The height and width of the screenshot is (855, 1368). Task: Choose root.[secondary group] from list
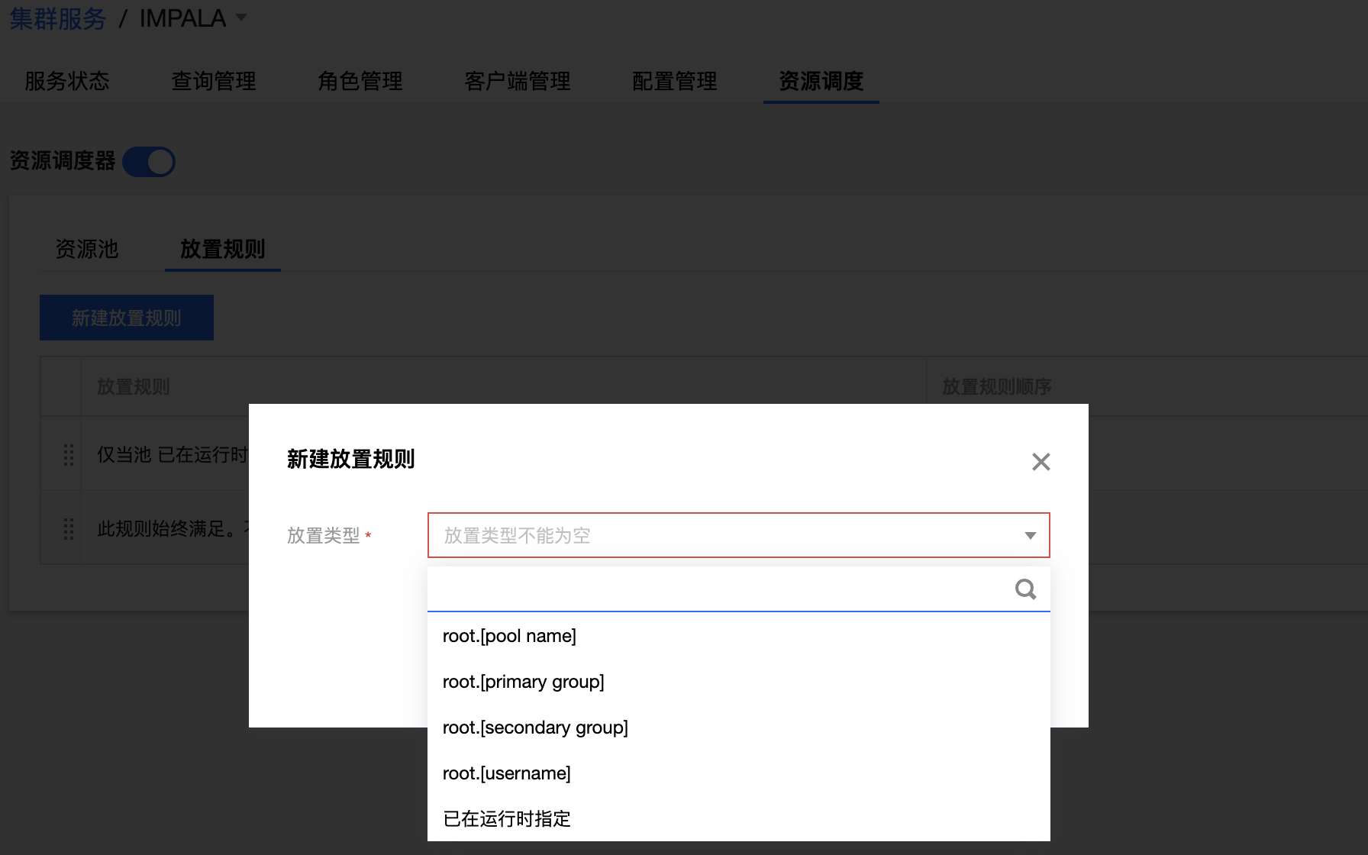(535, 728)
